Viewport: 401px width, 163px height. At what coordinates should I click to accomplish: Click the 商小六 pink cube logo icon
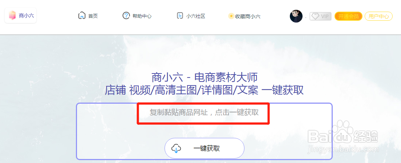pyautogui.click(x=12, y=15)
